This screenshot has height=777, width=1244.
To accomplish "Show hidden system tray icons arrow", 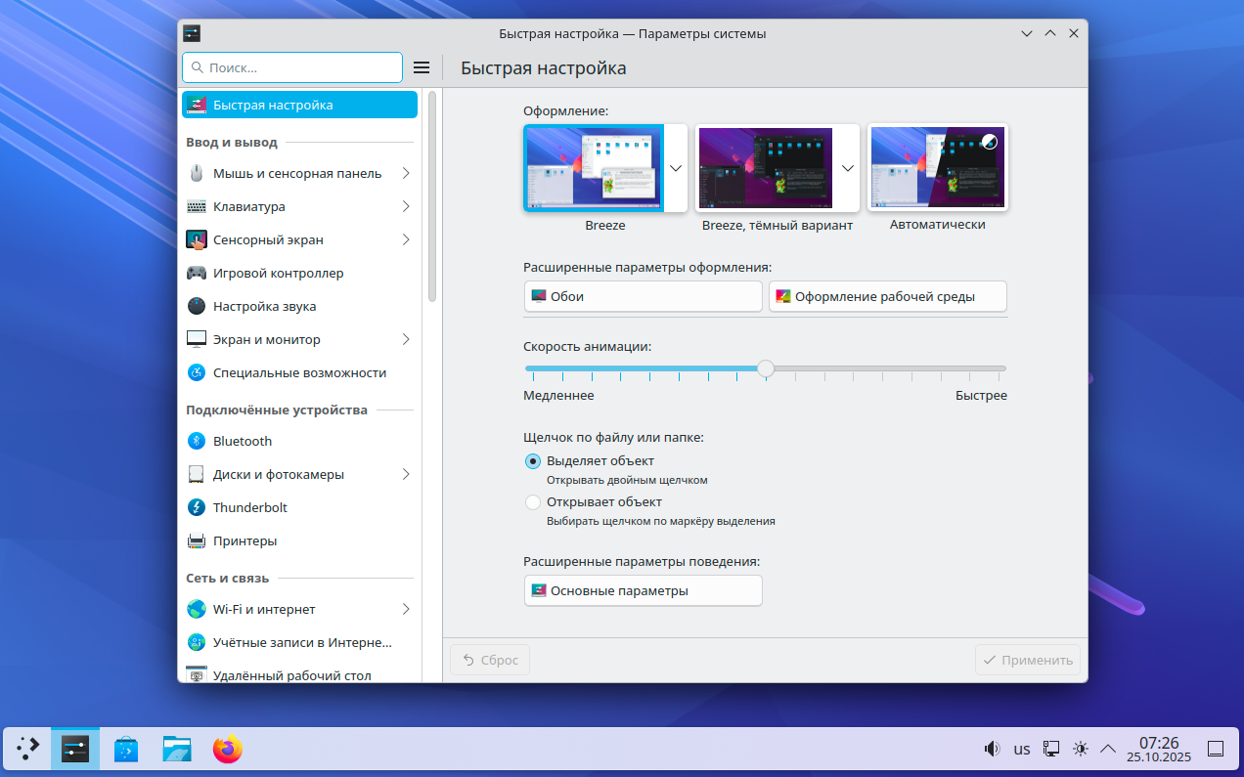I will coord(1108,749).
